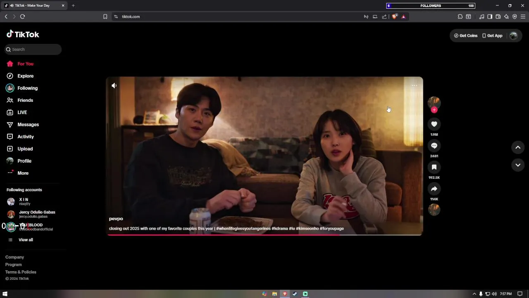Bookmark the video to favorites
This screenshot has height=298, width=529.
[x=434, y=167]
